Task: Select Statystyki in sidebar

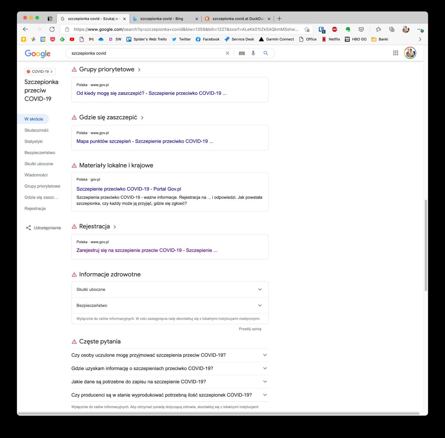Action: [33, 142]
